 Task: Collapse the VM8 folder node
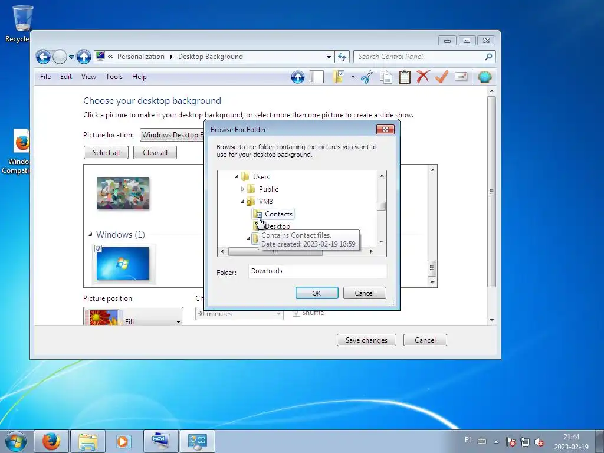click(x=242, y=202)
